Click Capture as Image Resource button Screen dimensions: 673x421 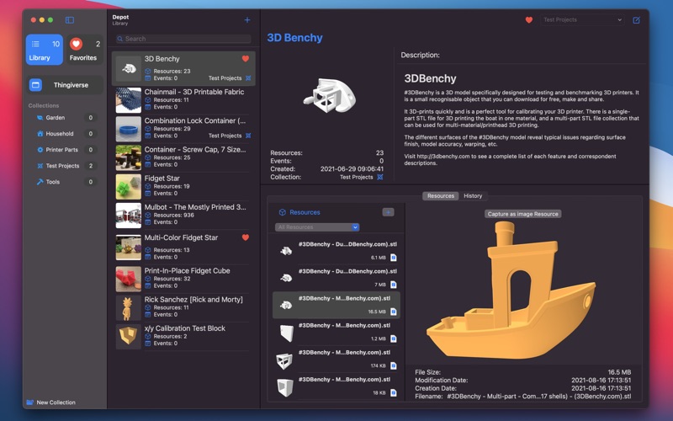522,214
